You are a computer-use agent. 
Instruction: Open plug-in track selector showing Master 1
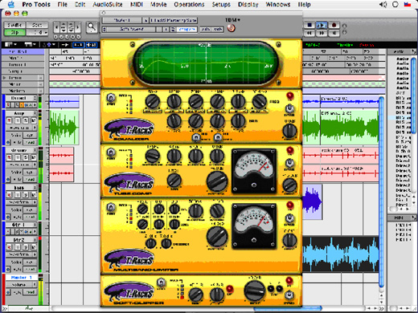[122, 20]
